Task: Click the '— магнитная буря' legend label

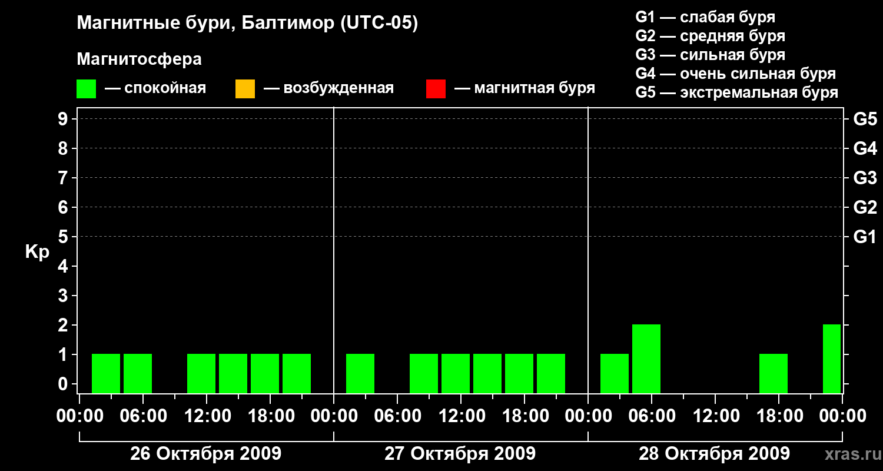Action: pos(525,89)
